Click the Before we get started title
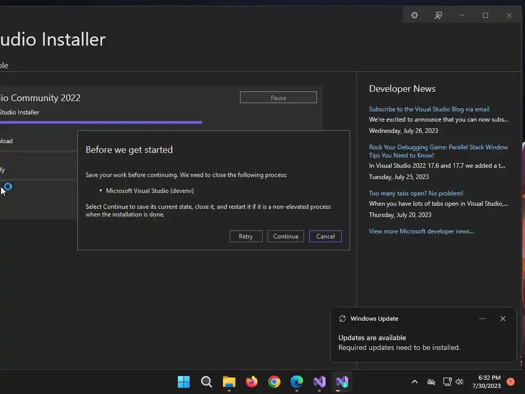Screen dimensions: 525x394 pyautogui.click(x=129, y=150)
